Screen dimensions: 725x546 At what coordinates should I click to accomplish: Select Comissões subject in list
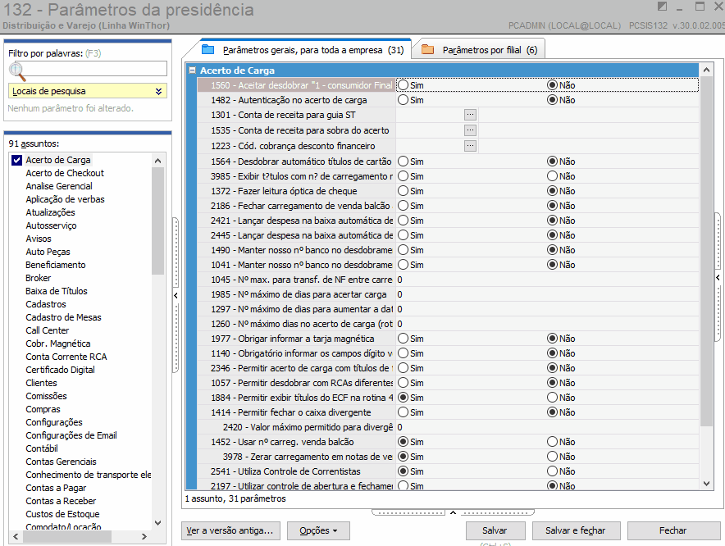click(x=46, y=396)
